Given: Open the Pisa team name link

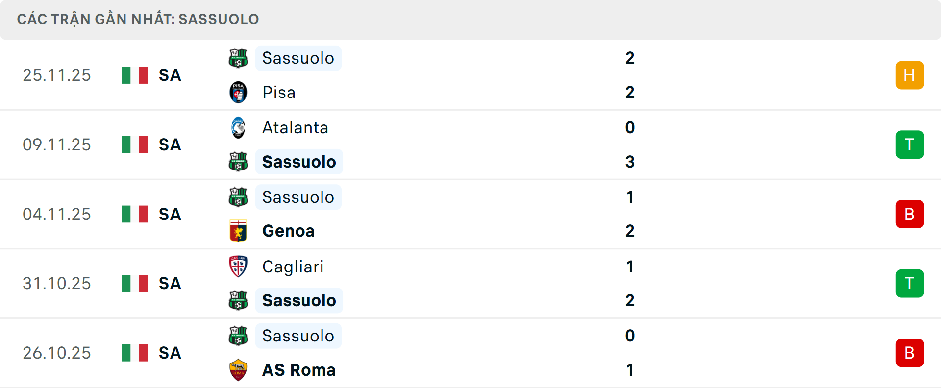Looking at the screenshot, I should (x=279, y=92).
